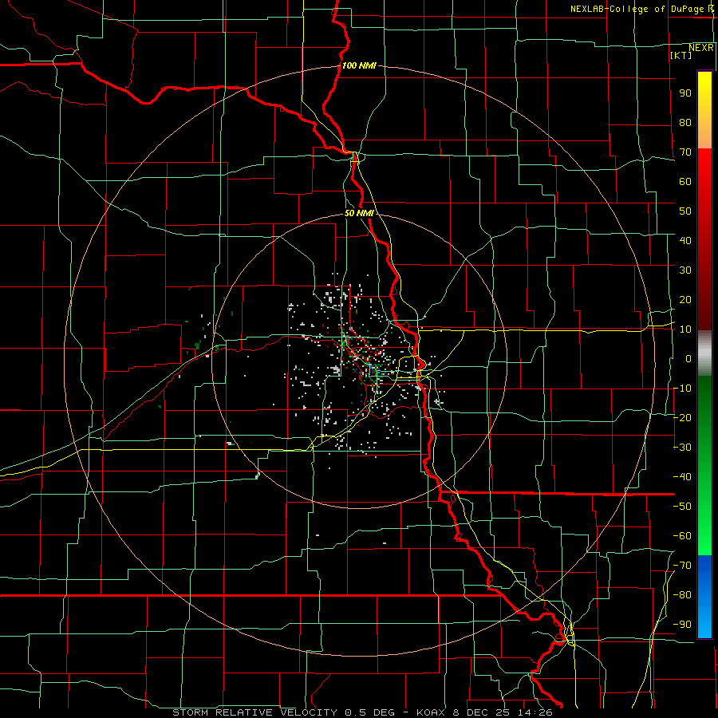Viewport: 718px width, 718px height.
Task: Click the positive 30 knot scale value
Action: tap(685, 270)
